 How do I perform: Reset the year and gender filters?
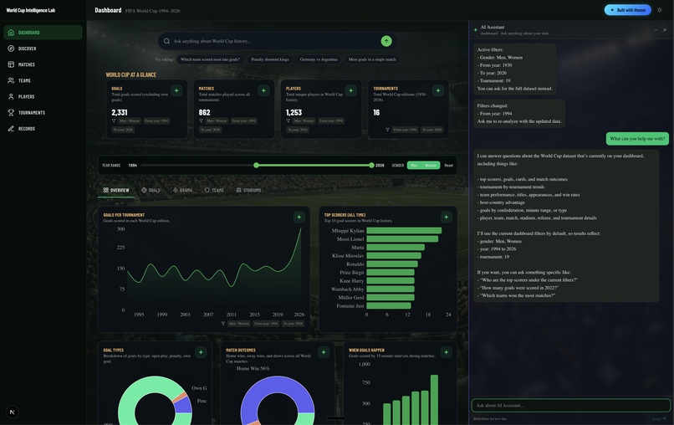point(449,165)
